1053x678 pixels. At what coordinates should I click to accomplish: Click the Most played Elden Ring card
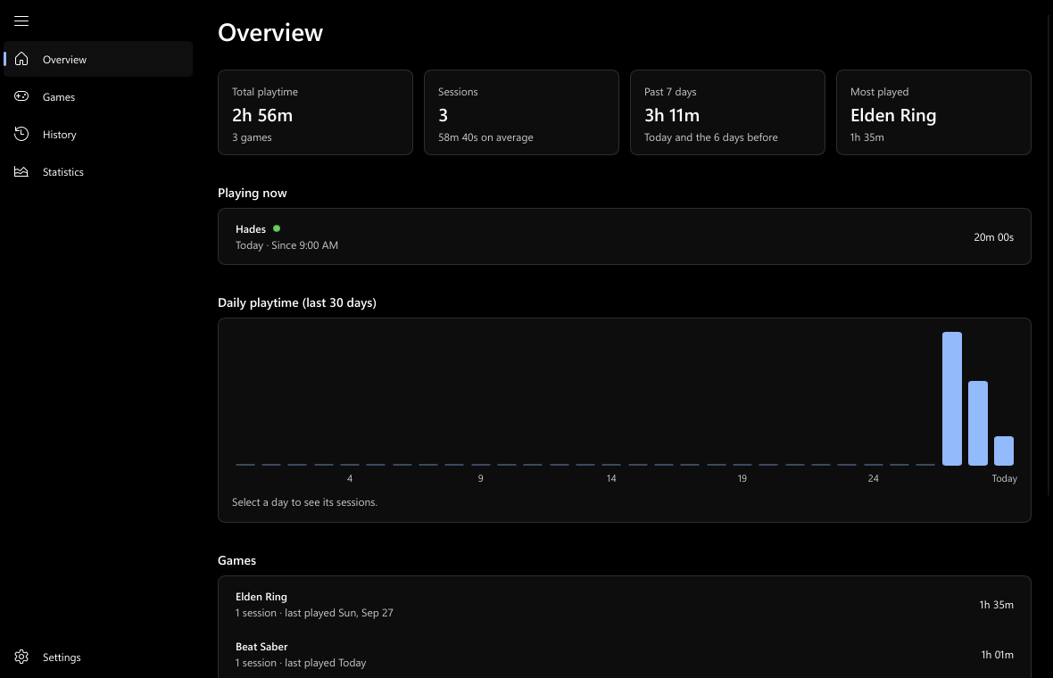click(x=933, y=112)
